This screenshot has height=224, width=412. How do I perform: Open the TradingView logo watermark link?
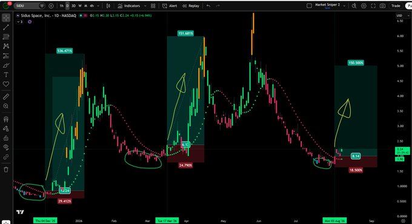point(20,212)
